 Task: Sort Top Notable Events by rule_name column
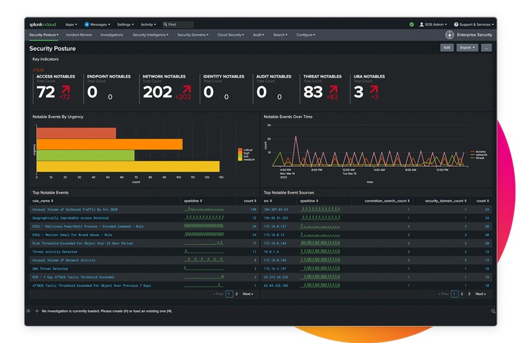[x=41, y=200]
